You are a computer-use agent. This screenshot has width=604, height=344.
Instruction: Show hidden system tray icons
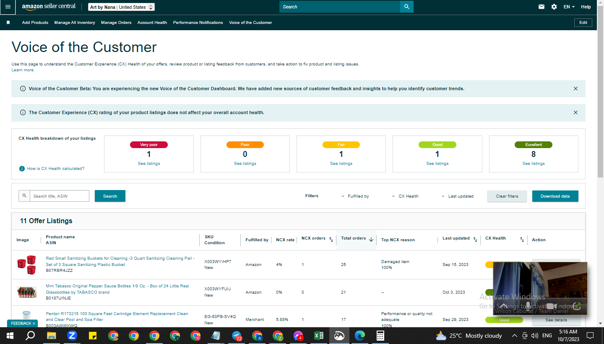pos(515,336)
